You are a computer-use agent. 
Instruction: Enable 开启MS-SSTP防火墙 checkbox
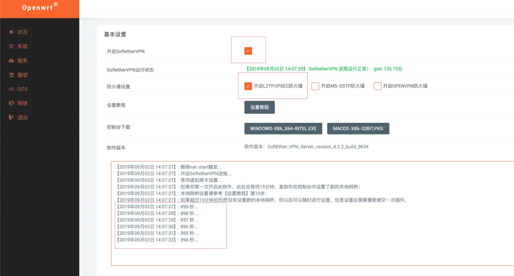tap(315, 86)
